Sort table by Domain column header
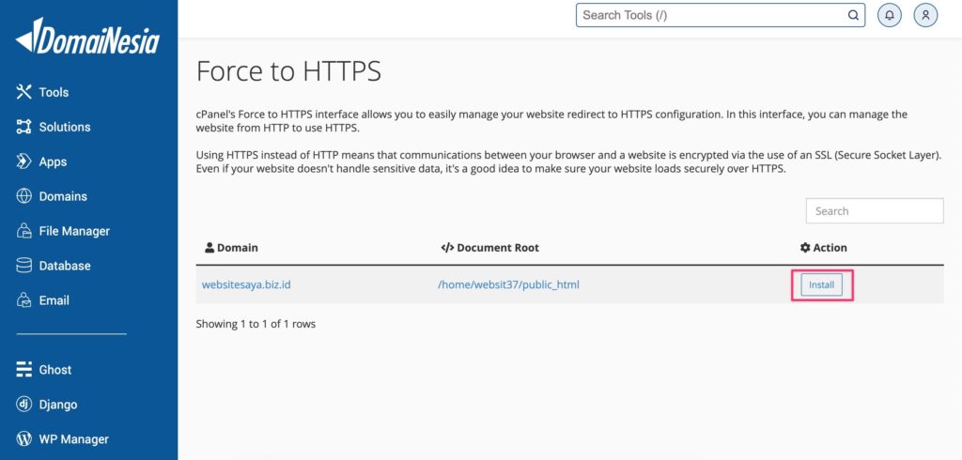962x460 pixels. click(237, 248)
